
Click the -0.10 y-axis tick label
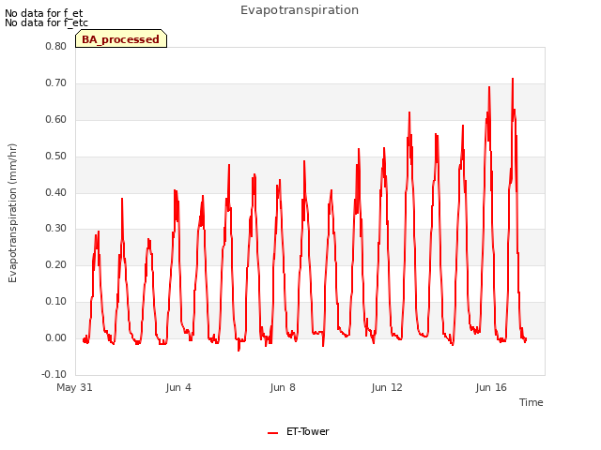click(54, 374)
